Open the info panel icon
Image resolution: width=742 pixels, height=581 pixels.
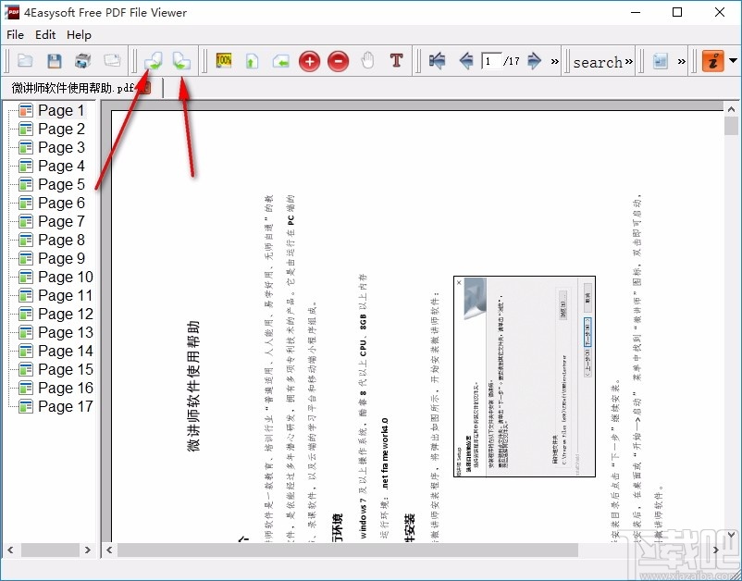(x=660, y=60)
